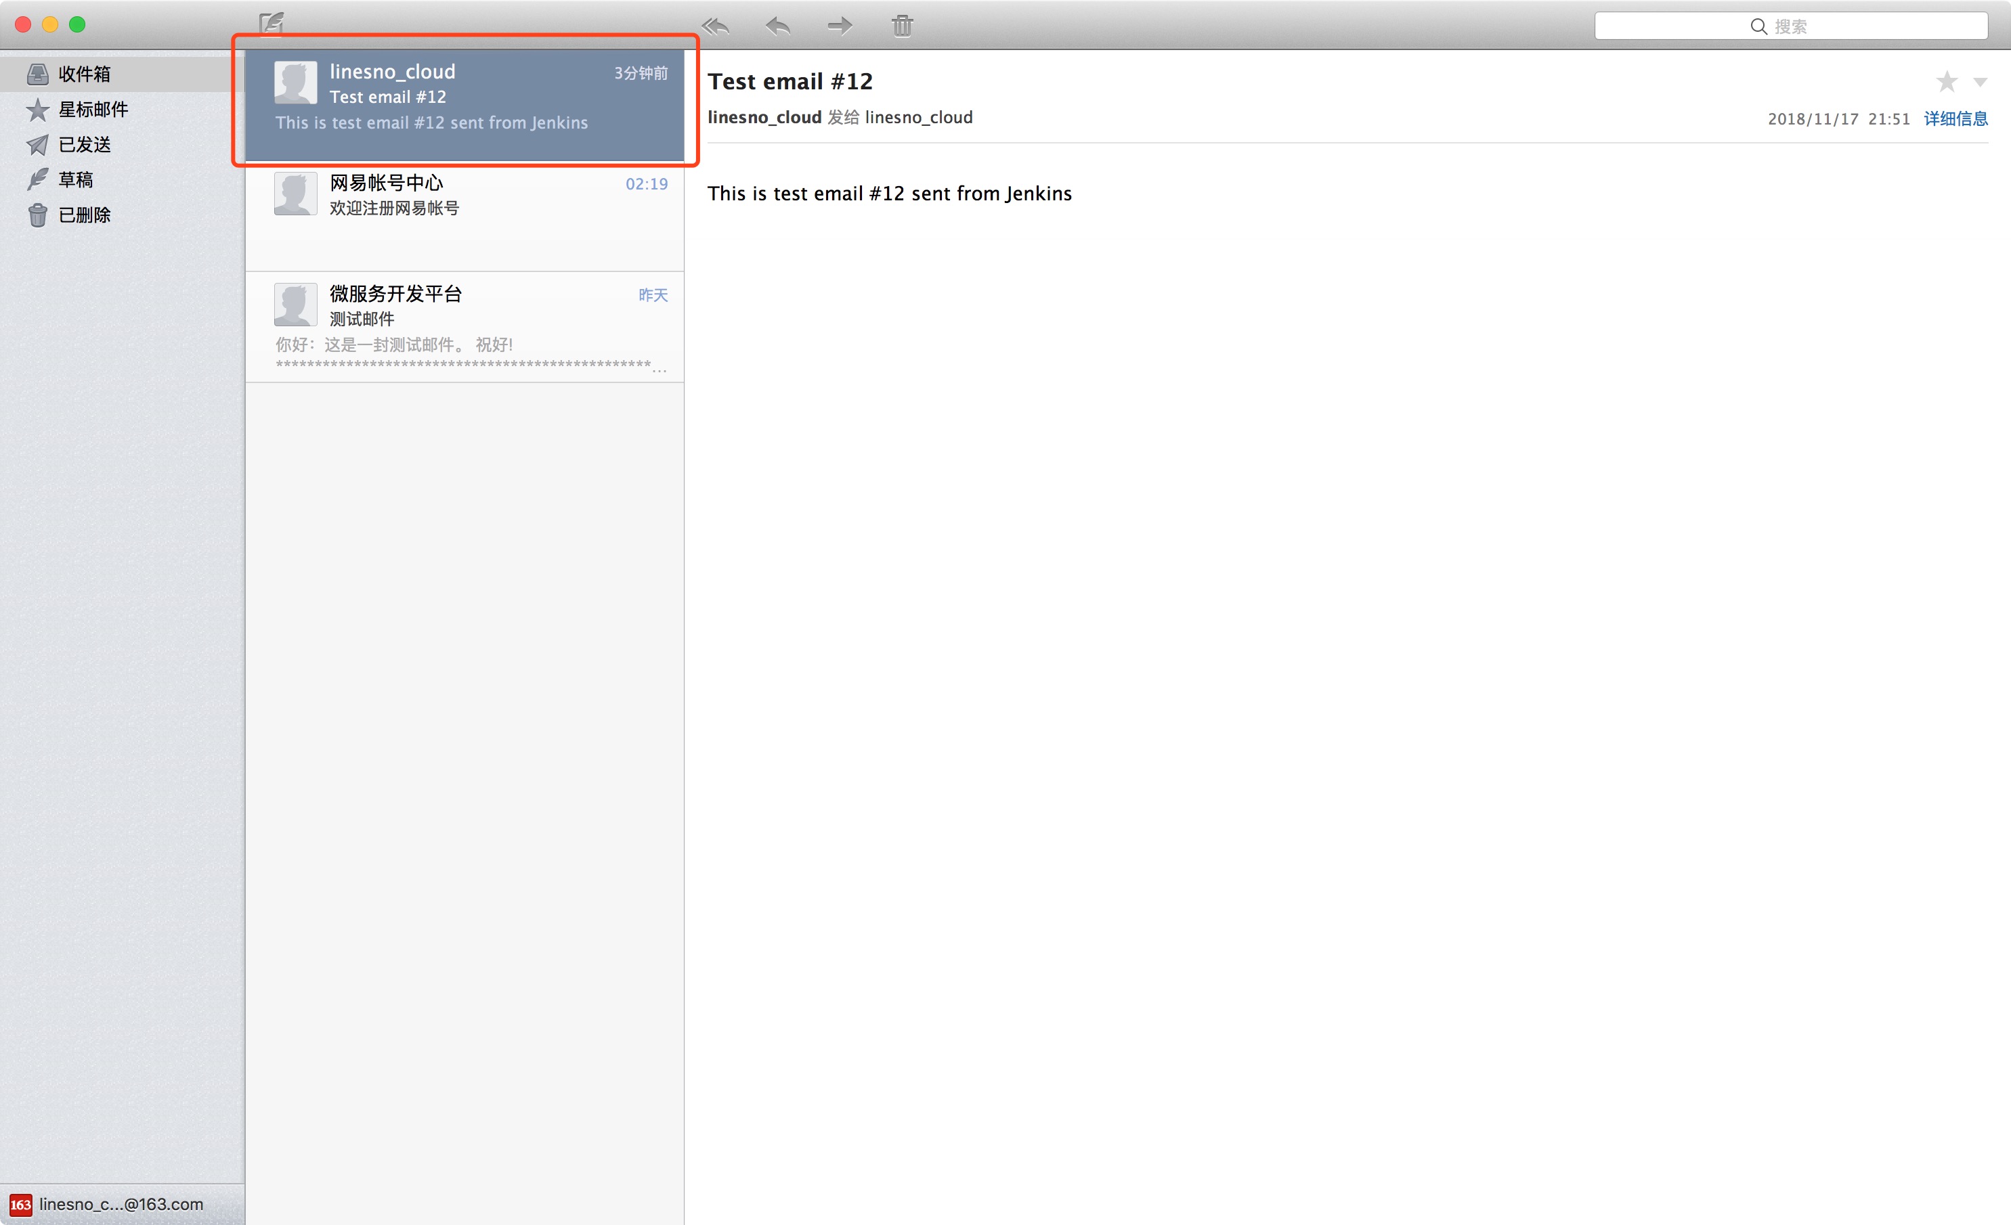2011x1225 pixels.
Task: Click the compose new email icon
Action: tap(272, 23)
